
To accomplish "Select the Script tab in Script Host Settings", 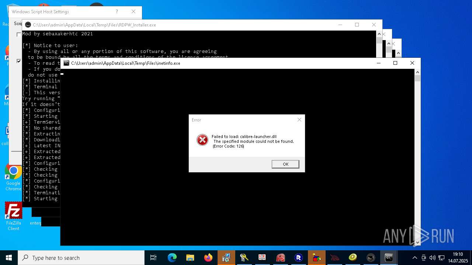I will [18, 24].
